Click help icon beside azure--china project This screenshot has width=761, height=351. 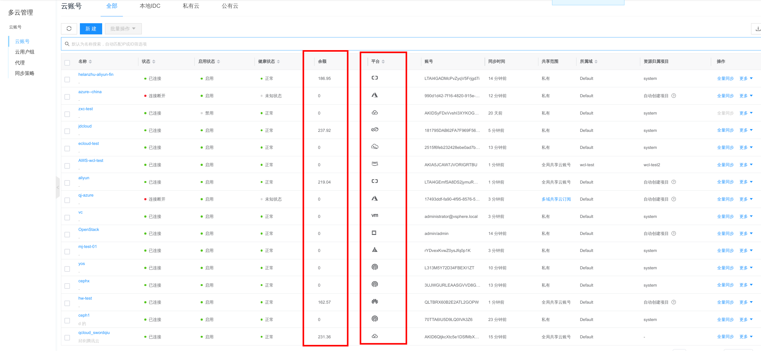674,96
